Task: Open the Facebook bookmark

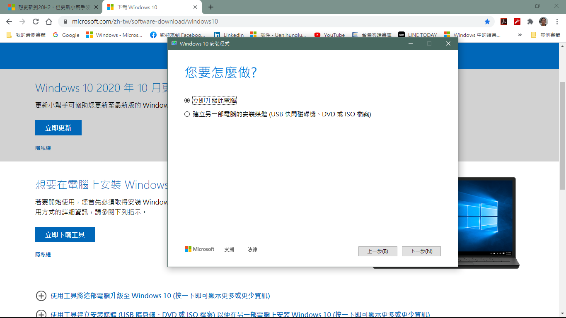Action: pos(177,35)
